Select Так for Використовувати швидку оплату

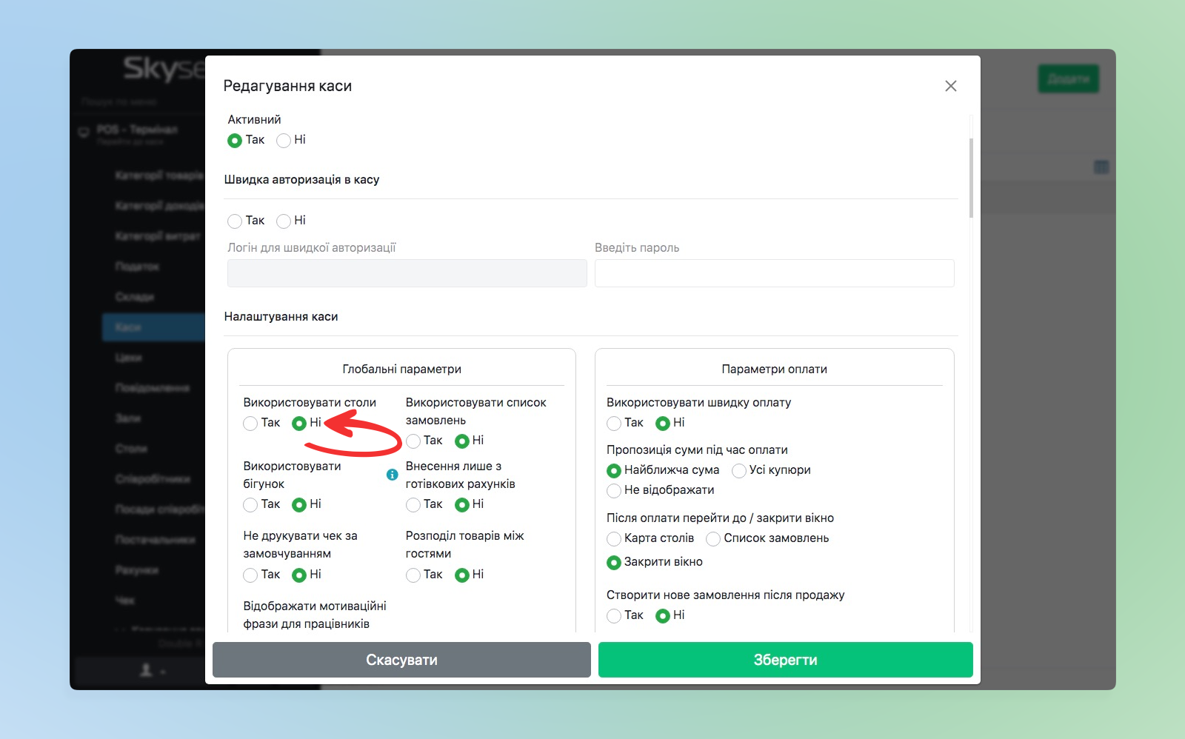coord(614,424)
